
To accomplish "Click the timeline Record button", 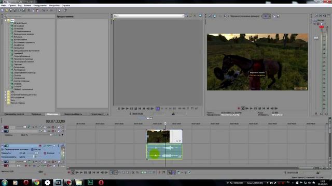I will coord(68,173).
